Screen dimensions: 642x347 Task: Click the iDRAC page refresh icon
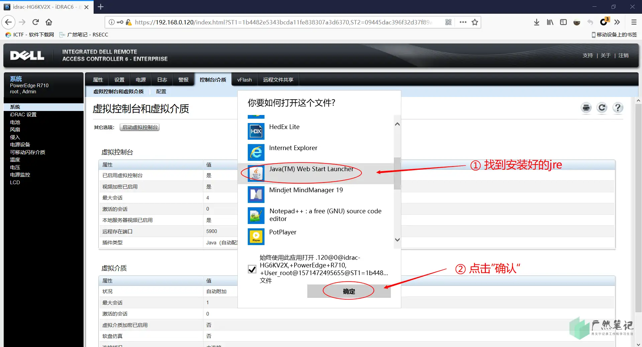pos(602,108)
